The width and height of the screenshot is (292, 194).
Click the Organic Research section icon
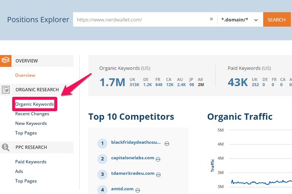6,89
